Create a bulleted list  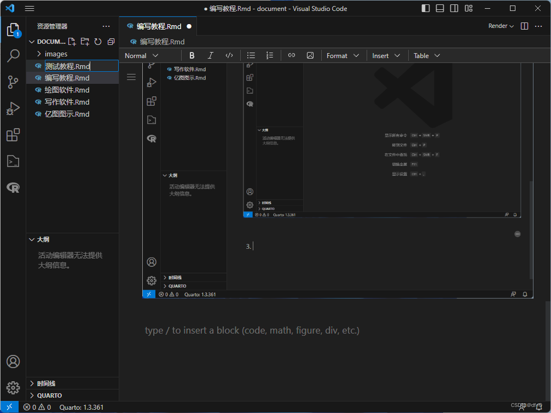click(x=251, y=55)
